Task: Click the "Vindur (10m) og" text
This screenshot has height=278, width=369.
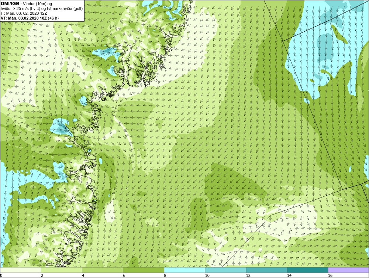Action: point(38,4)
